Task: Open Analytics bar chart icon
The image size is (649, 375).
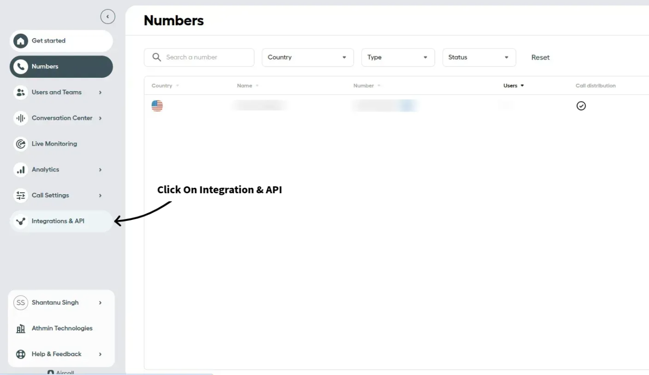Action: coord(20,169)
